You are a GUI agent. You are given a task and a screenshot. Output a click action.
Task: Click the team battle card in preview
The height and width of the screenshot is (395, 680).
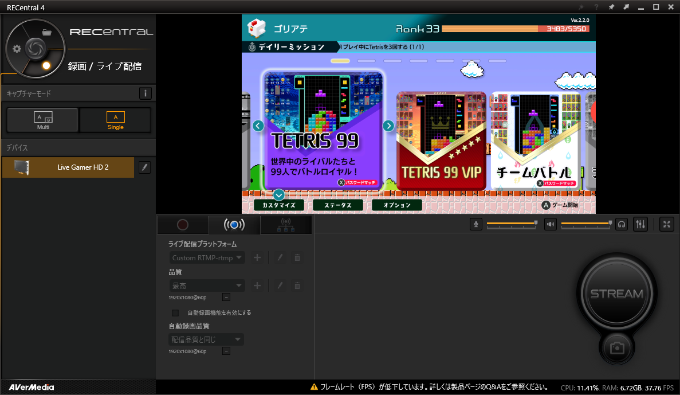tap(536, 140)
